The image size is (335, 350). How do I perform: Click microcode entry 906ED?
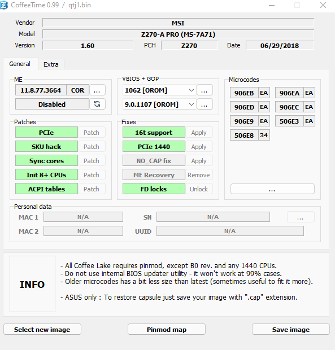pos(244,107)
